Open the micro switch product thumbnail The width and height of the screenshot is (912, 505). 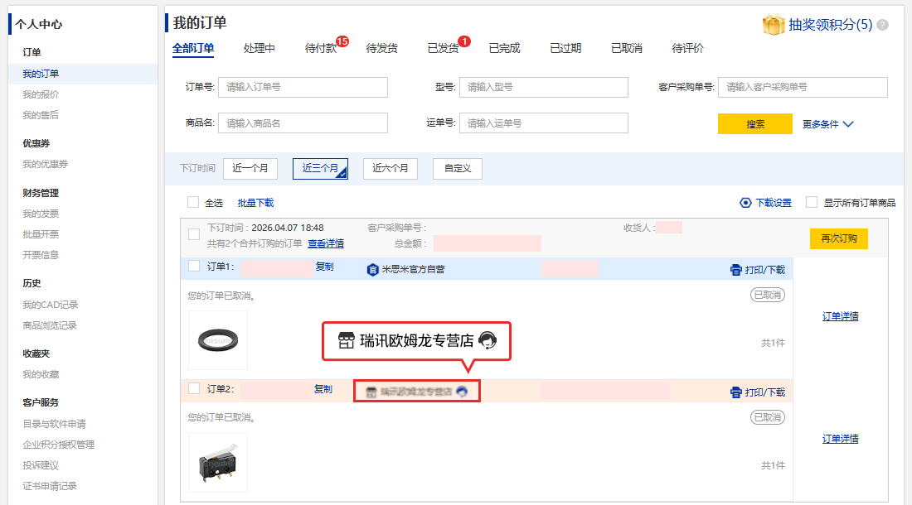point(217,462)
